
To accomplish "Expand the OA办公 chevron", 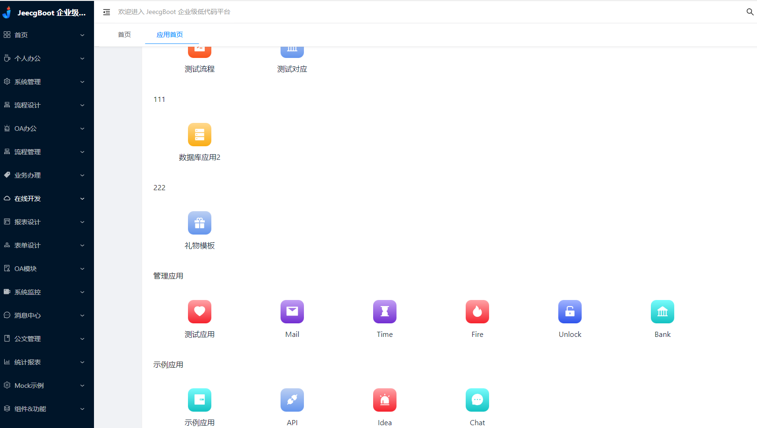I will tap(82, 128).
